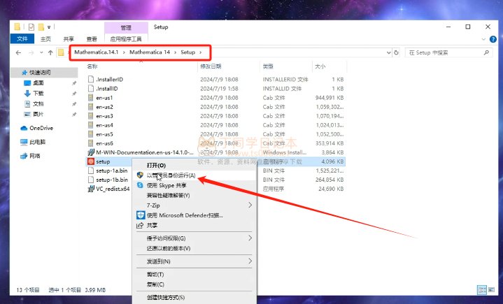This screenshot has height=304, width=503.
Task: Sort by the 修改日期 column header
Action: coord(211,66)
